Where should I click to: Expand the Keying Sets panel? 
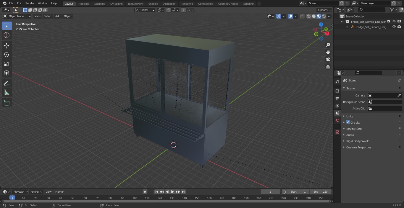[354, 129]
